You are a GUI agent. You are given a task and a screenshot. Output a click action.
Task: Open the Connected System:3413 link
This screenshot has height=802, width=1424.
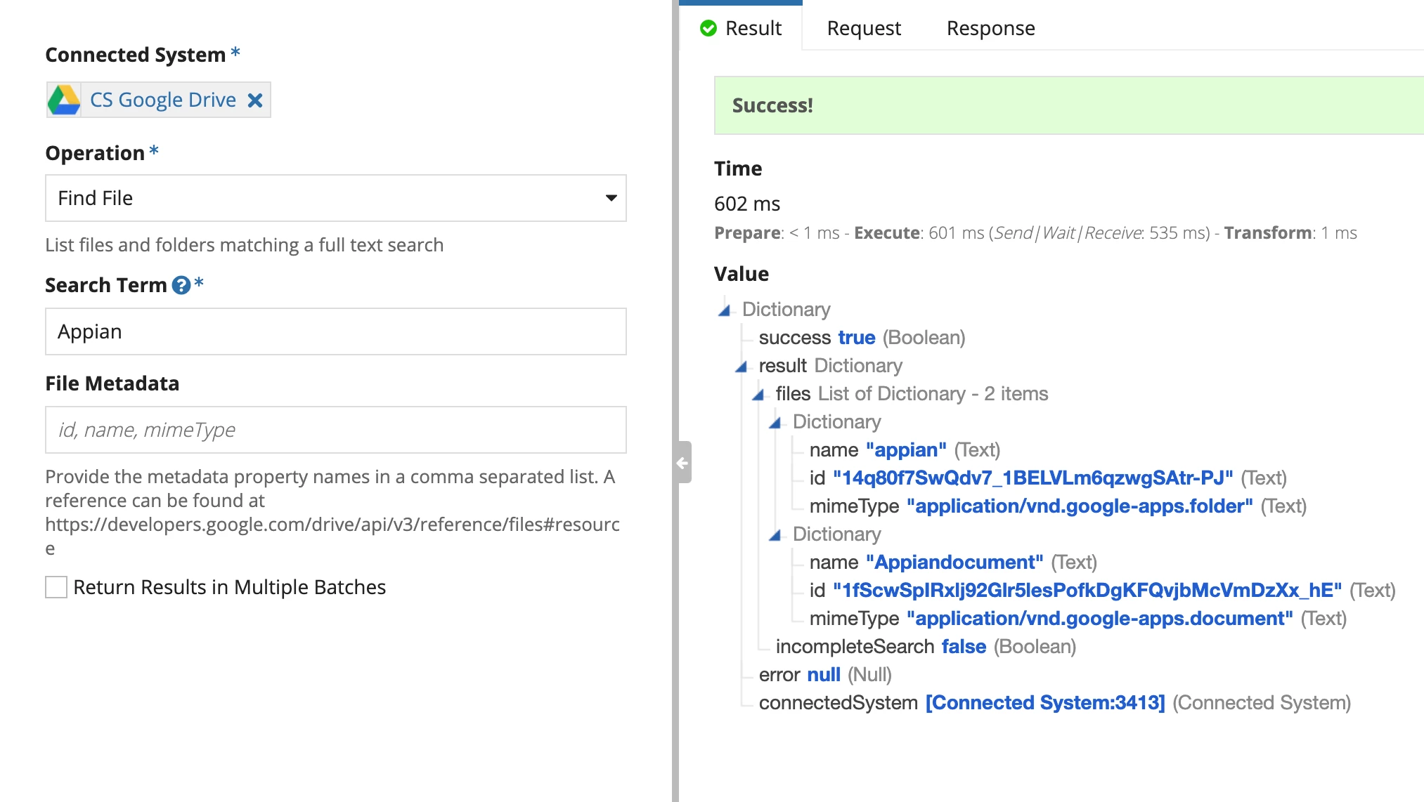coord(1045,703)
